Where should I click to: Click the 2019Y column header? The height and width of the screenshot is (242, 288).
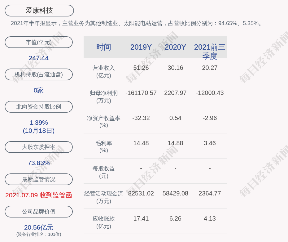click(x=141, y=47)
